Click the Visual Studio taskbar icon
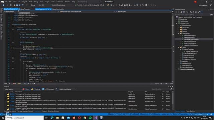Screen dimensions: 214x120 [96, 118]
